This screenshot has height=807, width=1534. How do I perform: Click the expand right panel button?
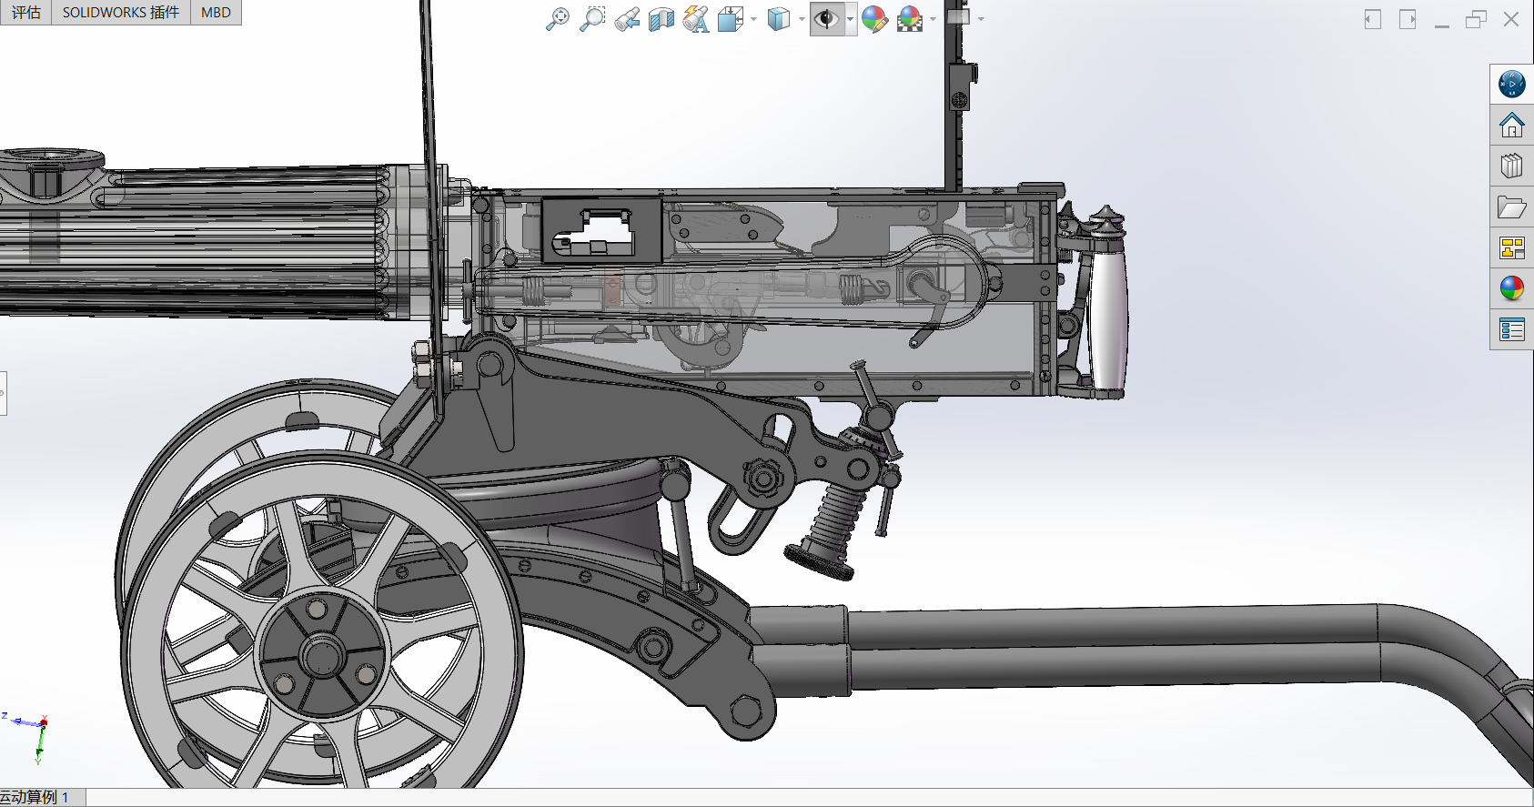[x=1408, y=19]
